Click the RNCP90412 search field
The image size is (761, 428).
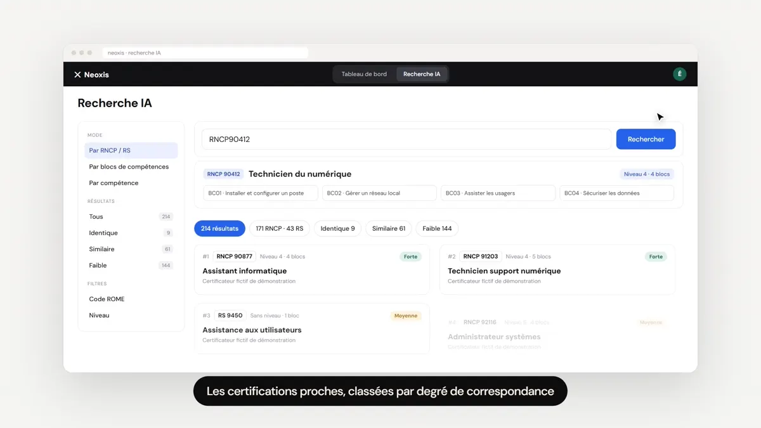(x=407, y=139)
